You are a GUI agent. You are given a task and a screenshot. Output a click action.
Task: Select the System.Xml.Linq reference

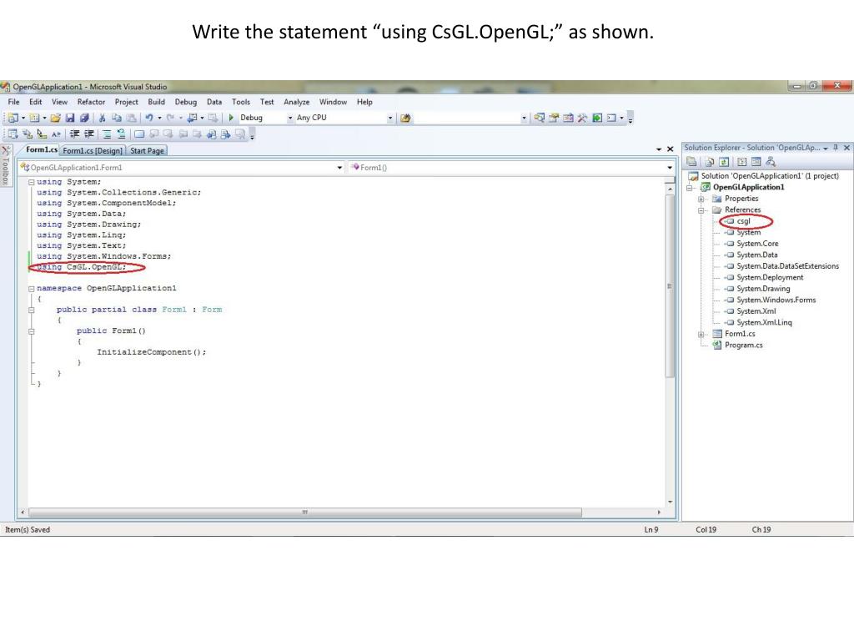[x=764, y=323]
